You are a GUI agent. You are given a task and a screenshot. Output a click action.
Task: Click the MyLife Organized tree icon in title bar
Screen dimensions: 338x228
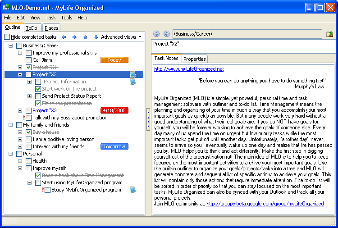click(x=6, y=7)
